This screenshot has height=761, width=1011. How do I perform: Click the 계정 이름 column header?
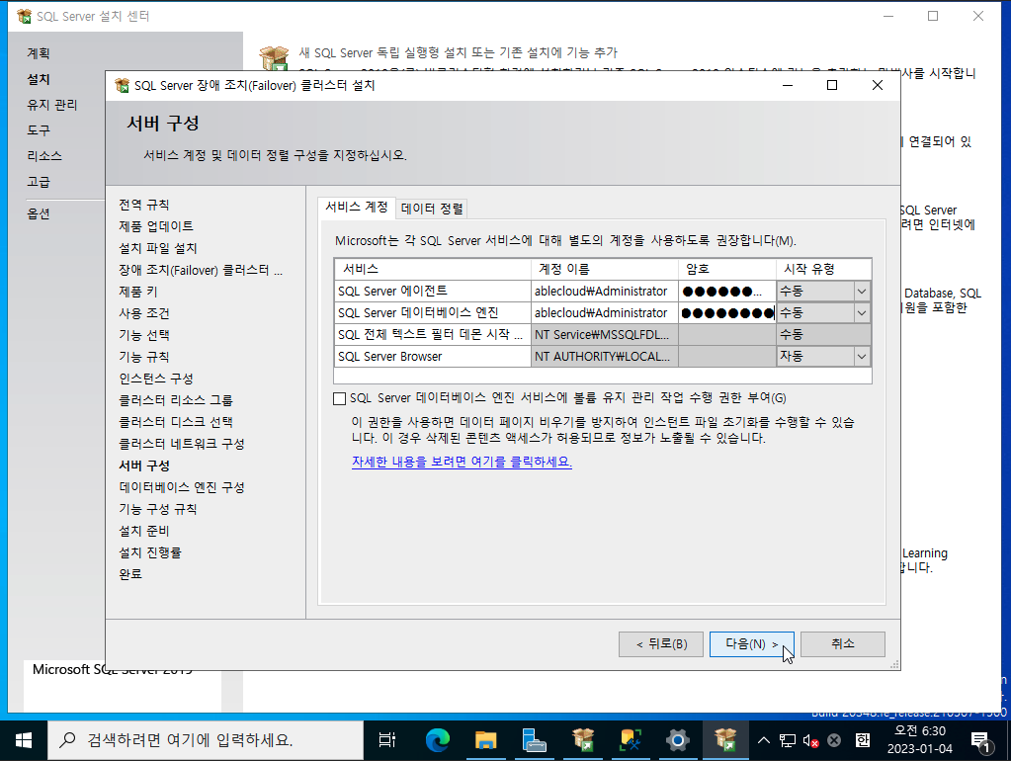[x=605, y=269]
